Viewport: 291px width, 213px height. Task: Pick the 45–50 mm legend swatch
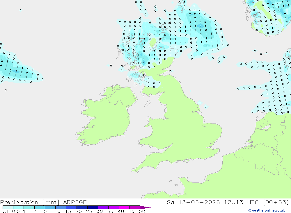(135, 207)
